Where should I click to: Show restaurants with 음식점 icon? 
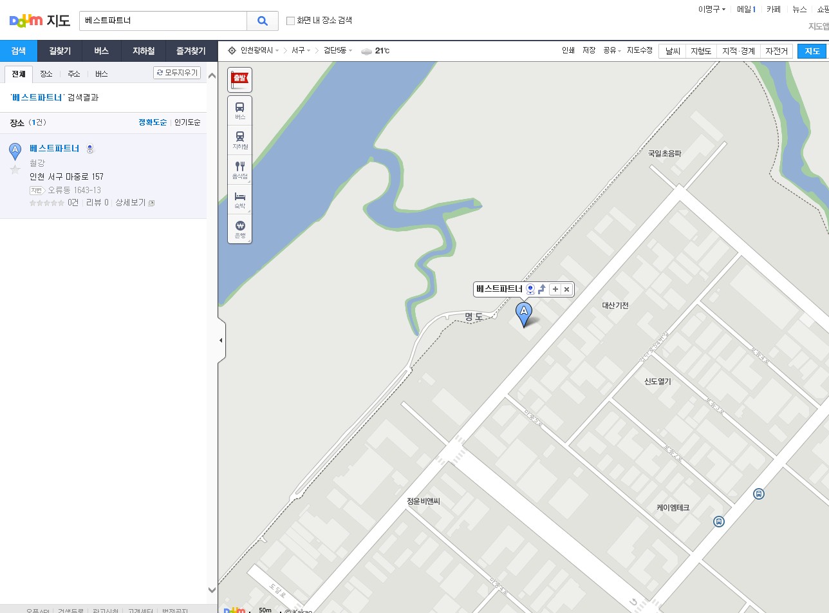pyautogui.click(x=239, y=169)
